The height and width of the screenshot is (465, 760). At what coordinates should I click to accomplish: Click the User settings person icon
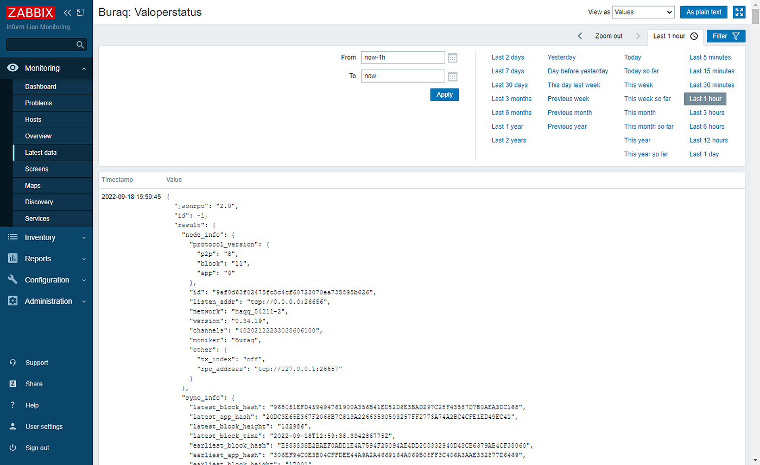[x=12, y=426]
